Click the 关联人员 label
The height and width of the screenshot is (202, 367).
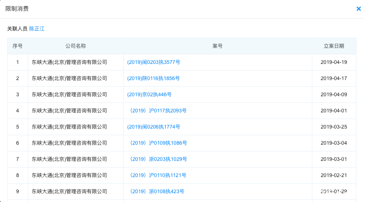[17, 29]
